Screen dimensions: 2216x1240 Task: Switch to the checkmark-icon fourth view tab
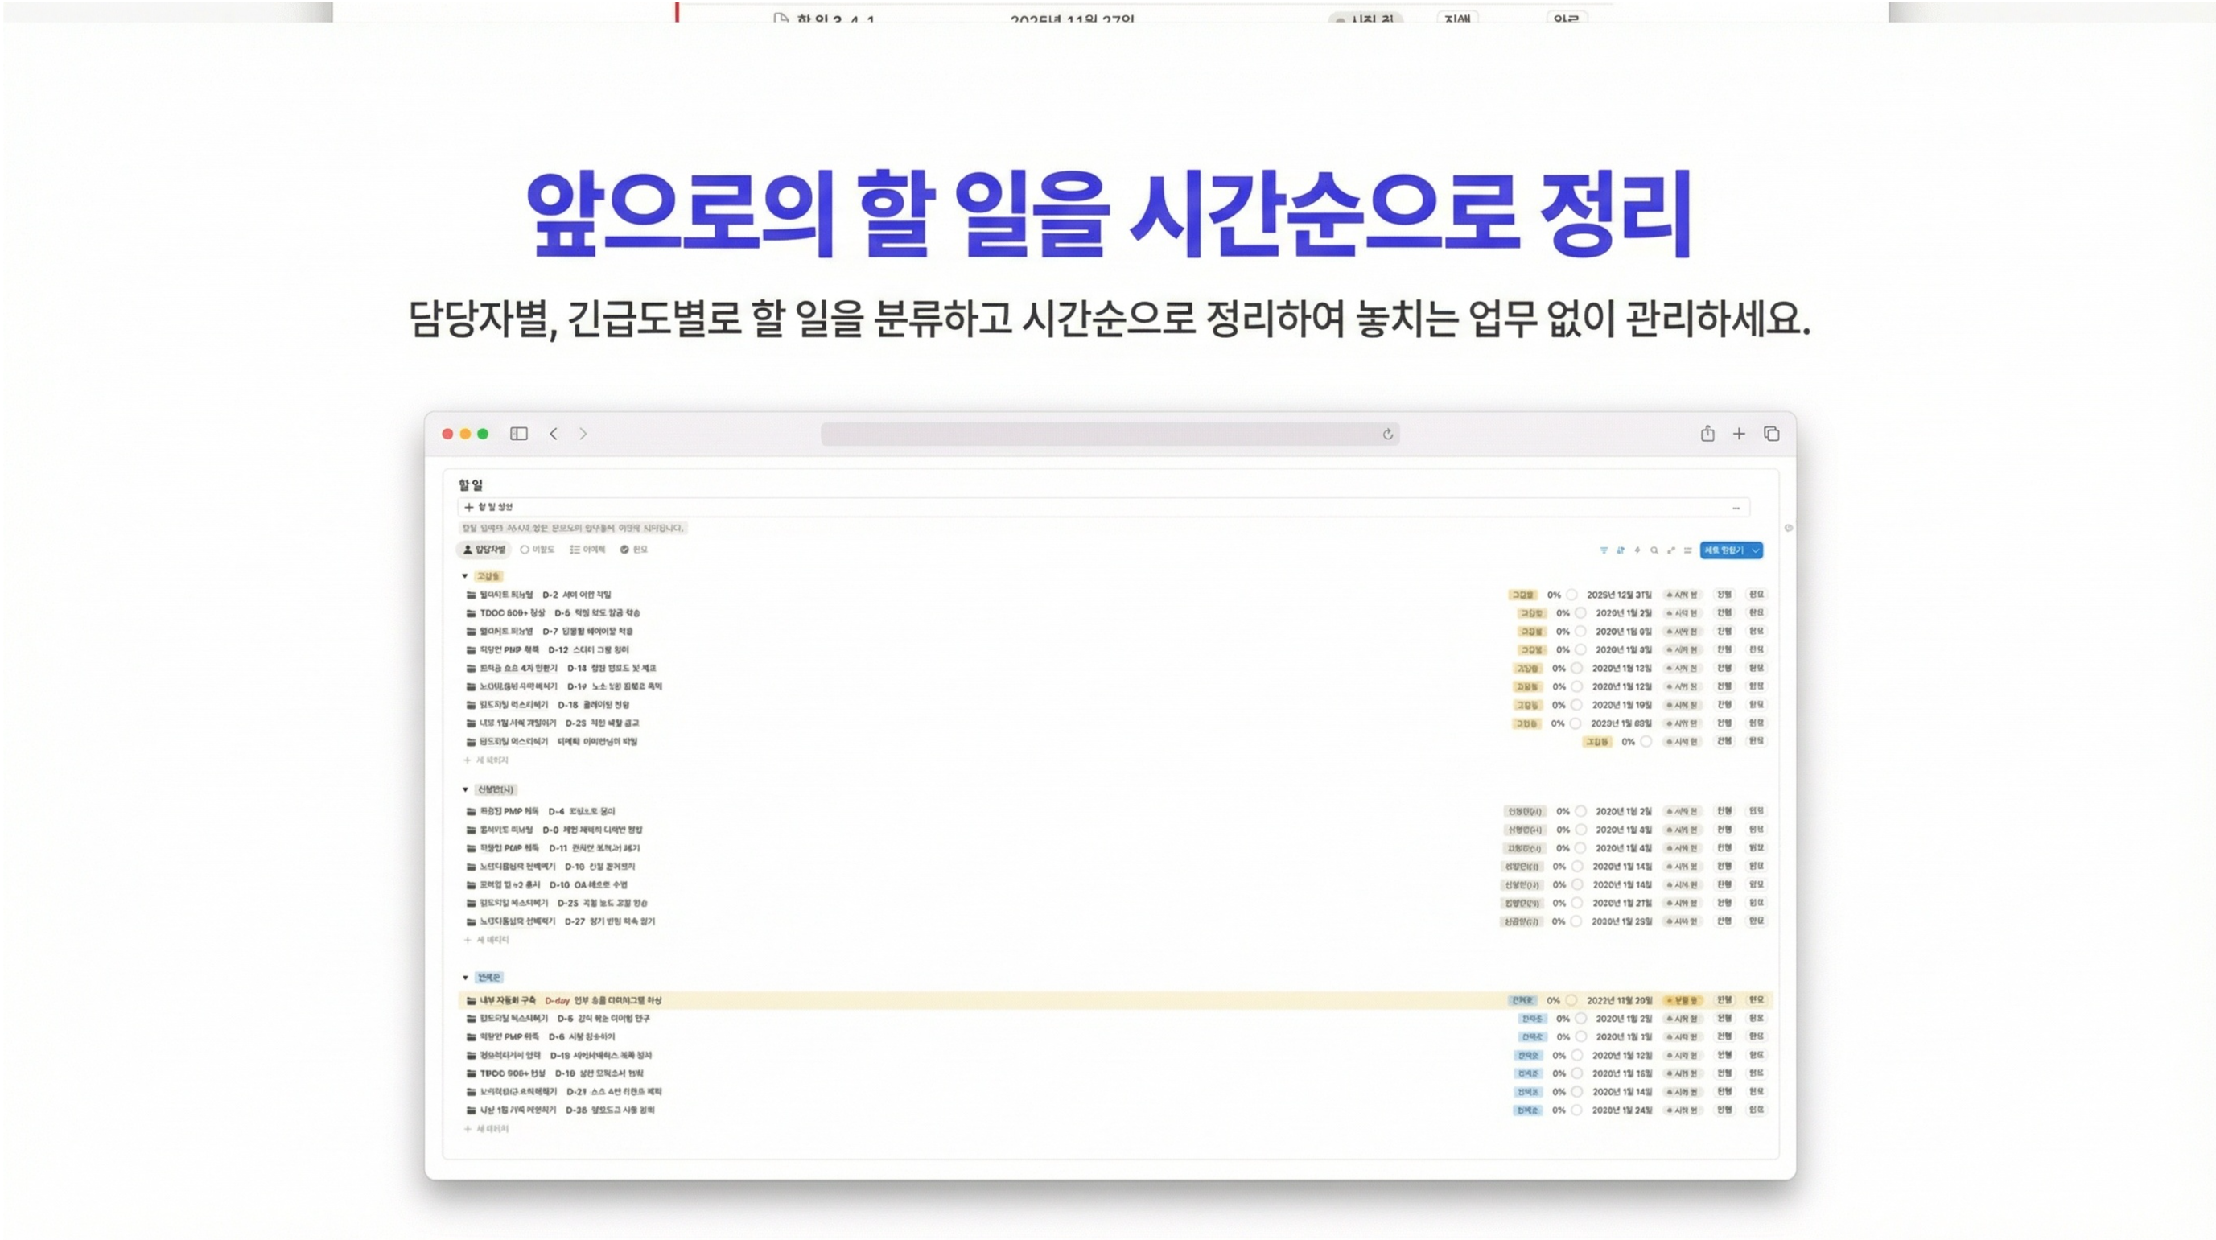click(634, 549)
